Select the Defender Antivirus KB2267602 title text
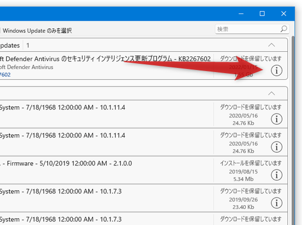 coord(105,59)
